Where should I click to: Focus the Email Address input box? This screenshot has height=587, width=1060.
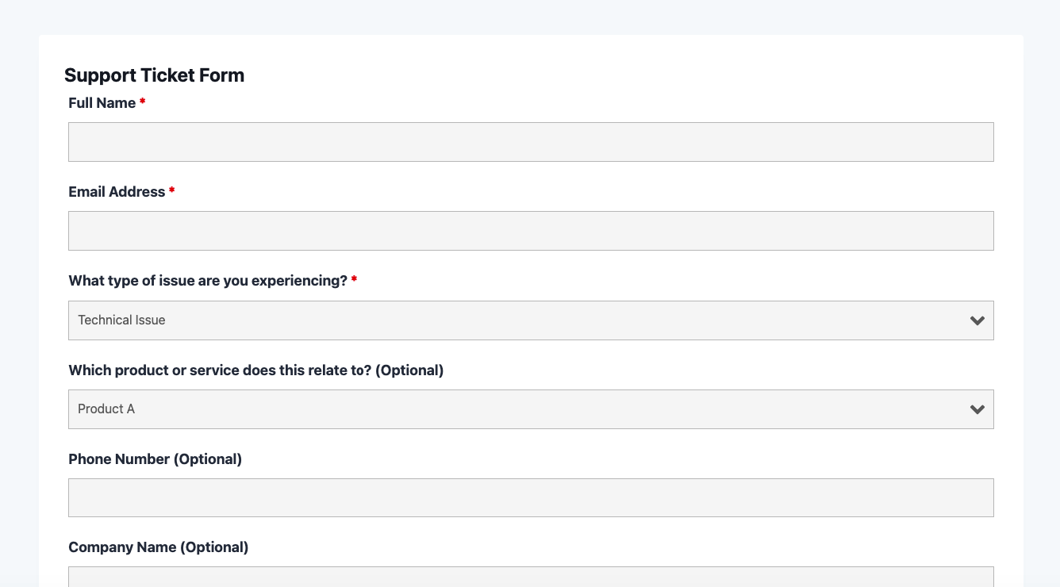[x=530, y=231]
